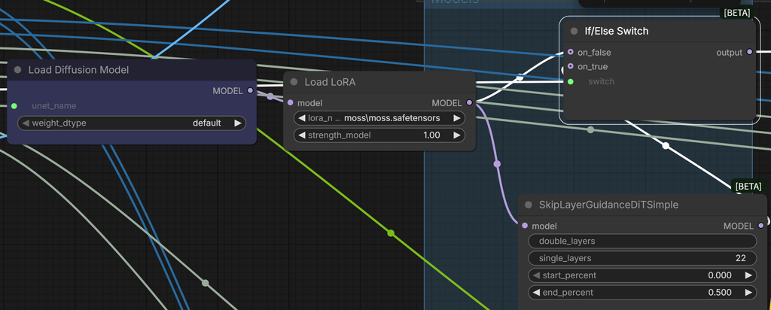Image resolution: width=771 pixels, height=310 pixels.
Task: Select the Load LoRA node title
Action: (330, 82)
